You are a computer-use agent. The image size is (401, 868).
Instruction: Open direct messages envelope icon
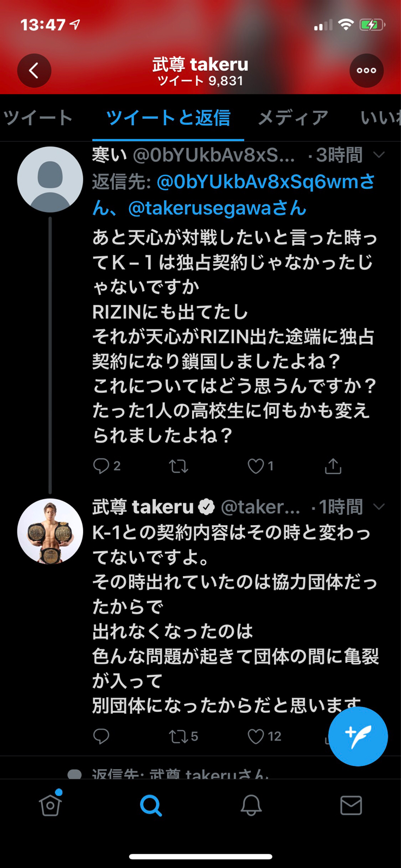351,805
